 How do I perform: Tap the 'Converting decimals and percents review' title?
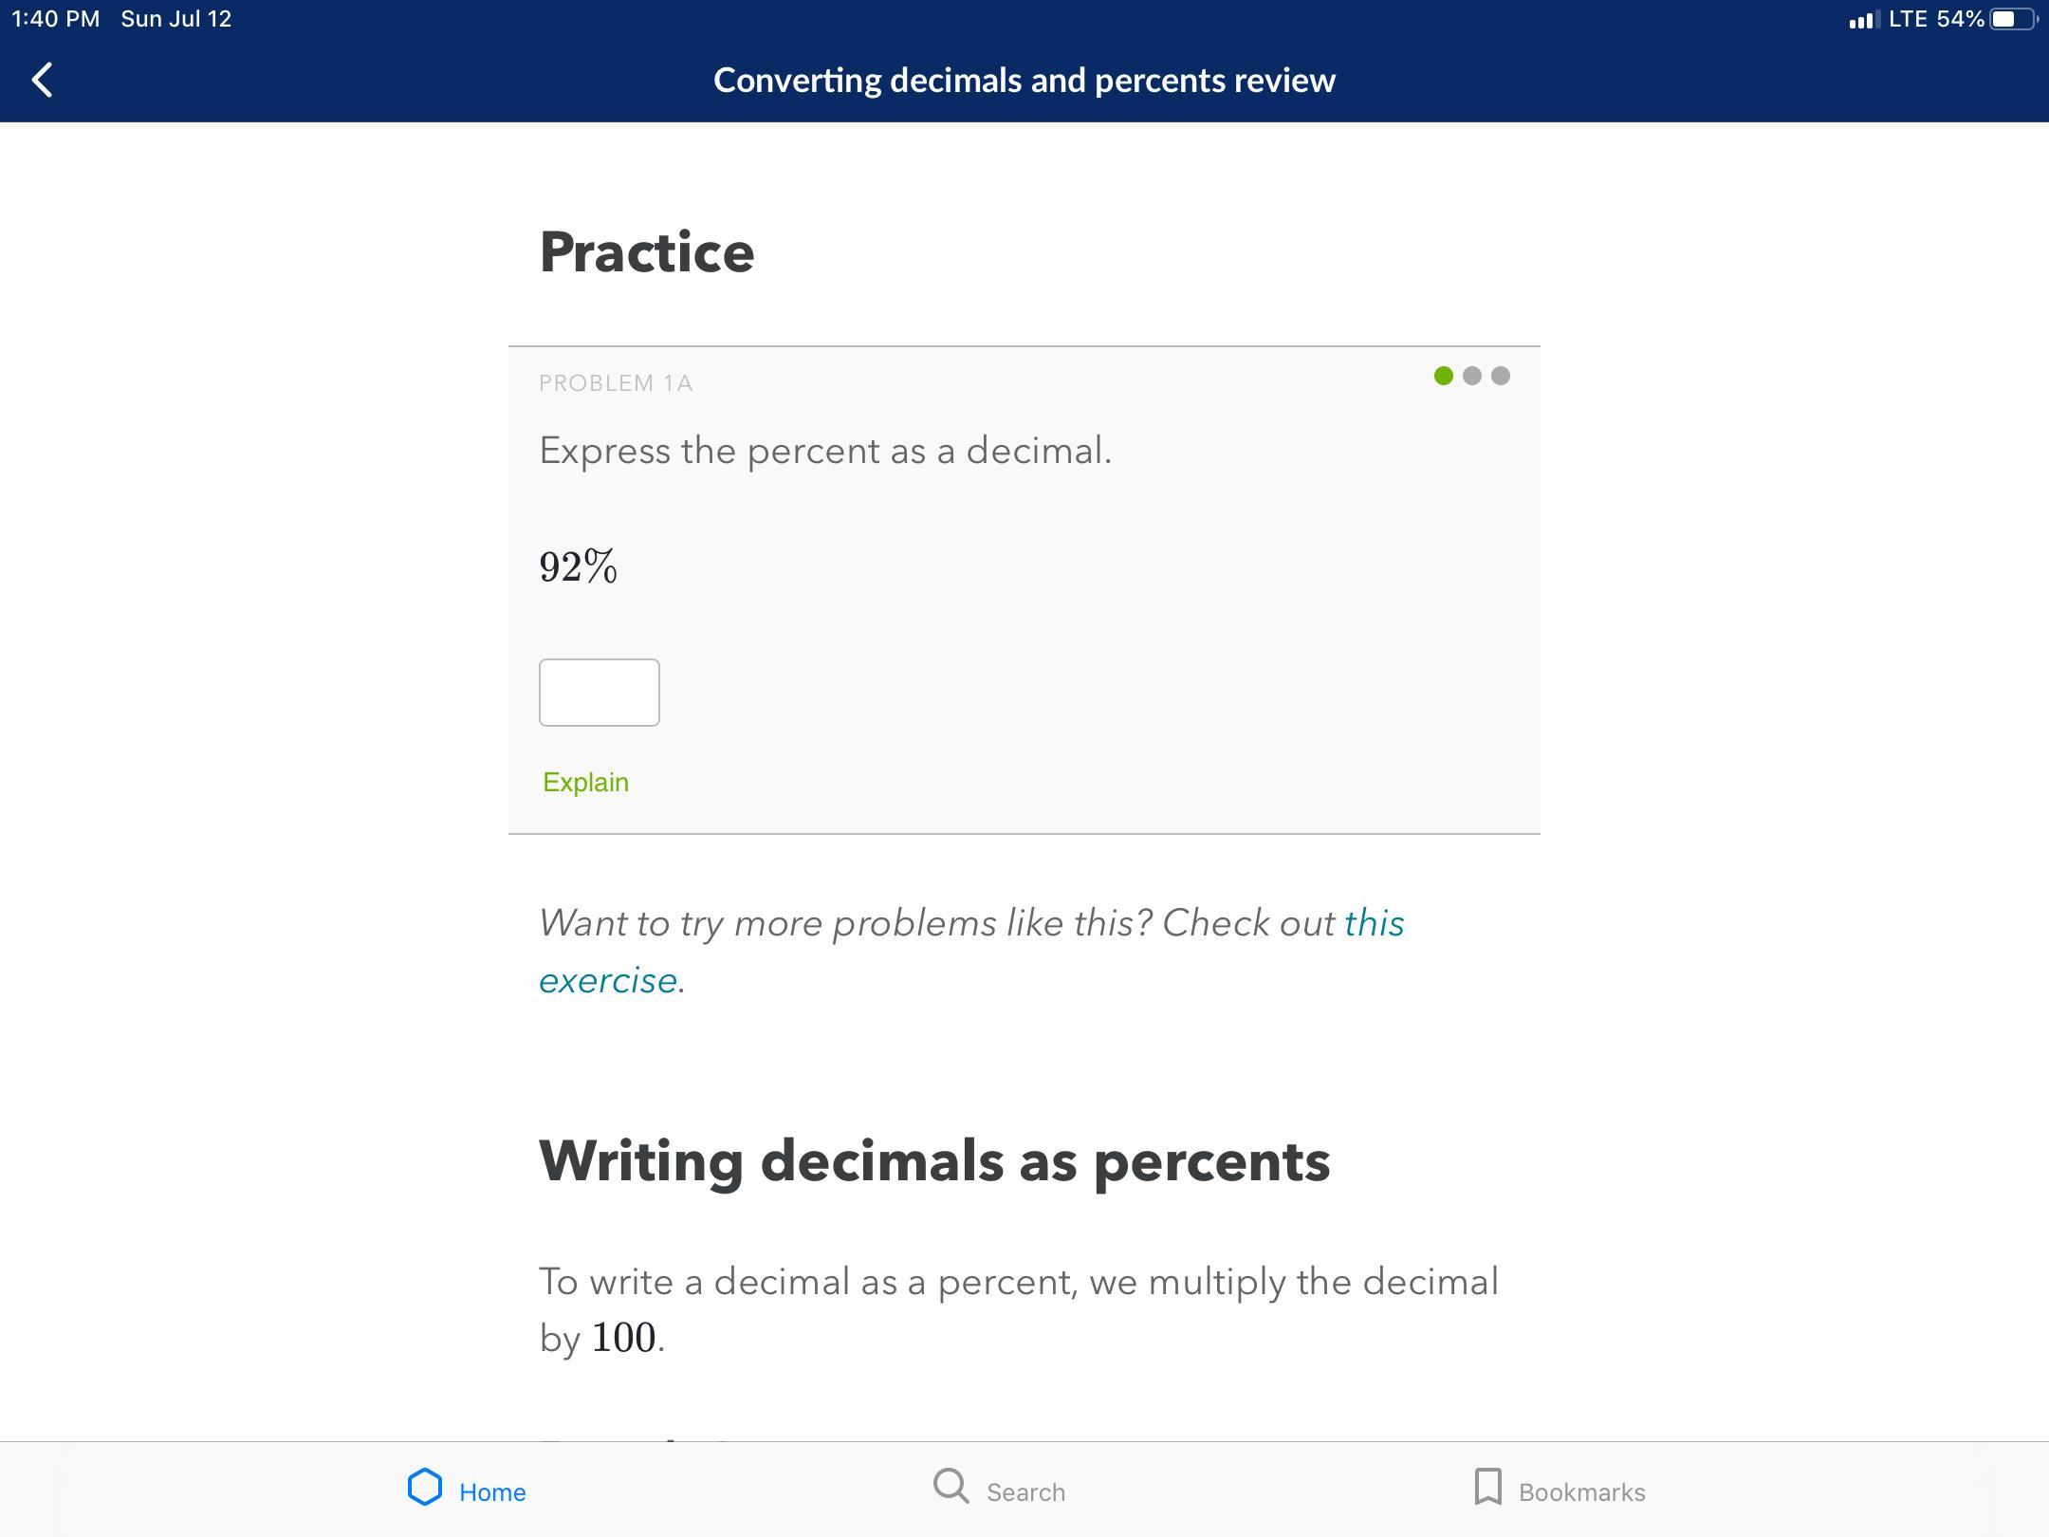1024,81
